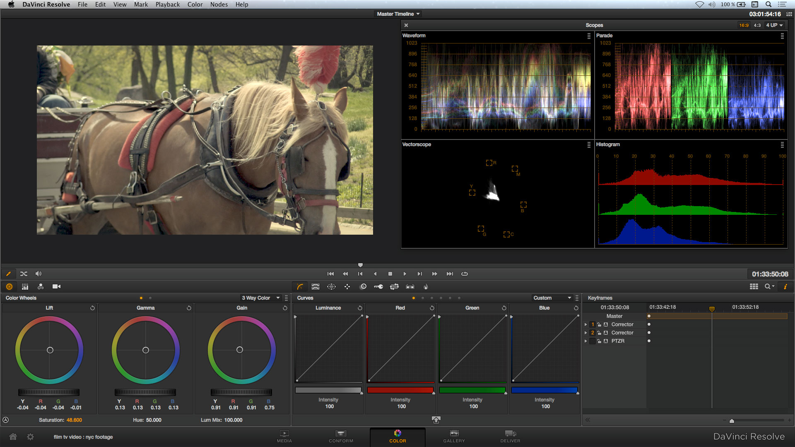Toggle the image wipe shuffle icon
The image size is (795, 447).
click(24, 274)
